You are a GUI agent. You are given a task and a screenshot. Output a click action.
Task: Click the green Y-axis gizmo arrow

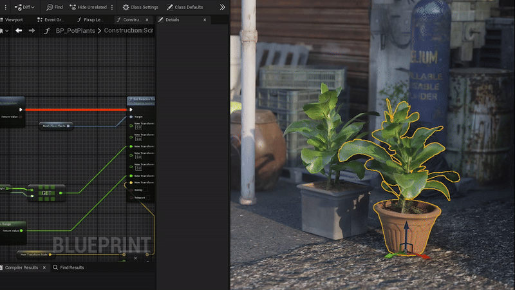392,255
